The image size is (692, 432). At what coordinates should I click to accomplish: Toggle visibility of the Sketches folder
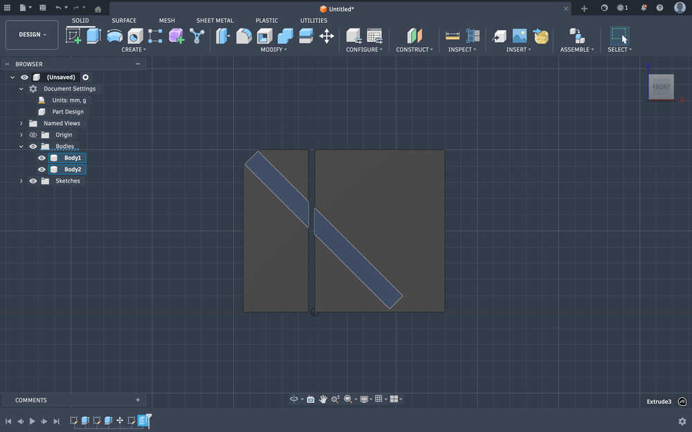pos(33,180)
